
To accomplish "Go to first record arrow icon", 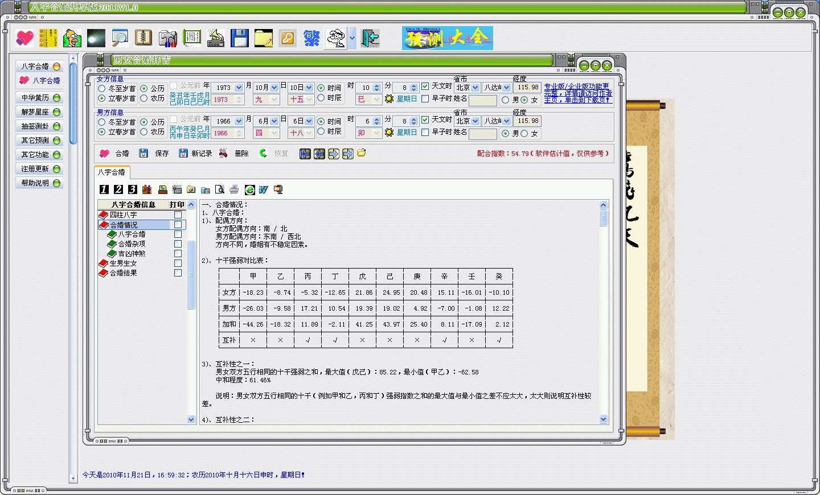I will click(x=305, y=154).
